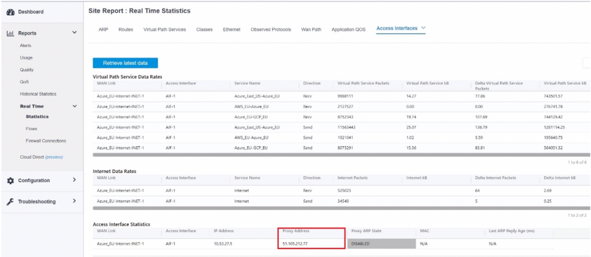The image size is (591, 257).
Task: Open the Cloud Direct preview link
Action: (54, 157)
